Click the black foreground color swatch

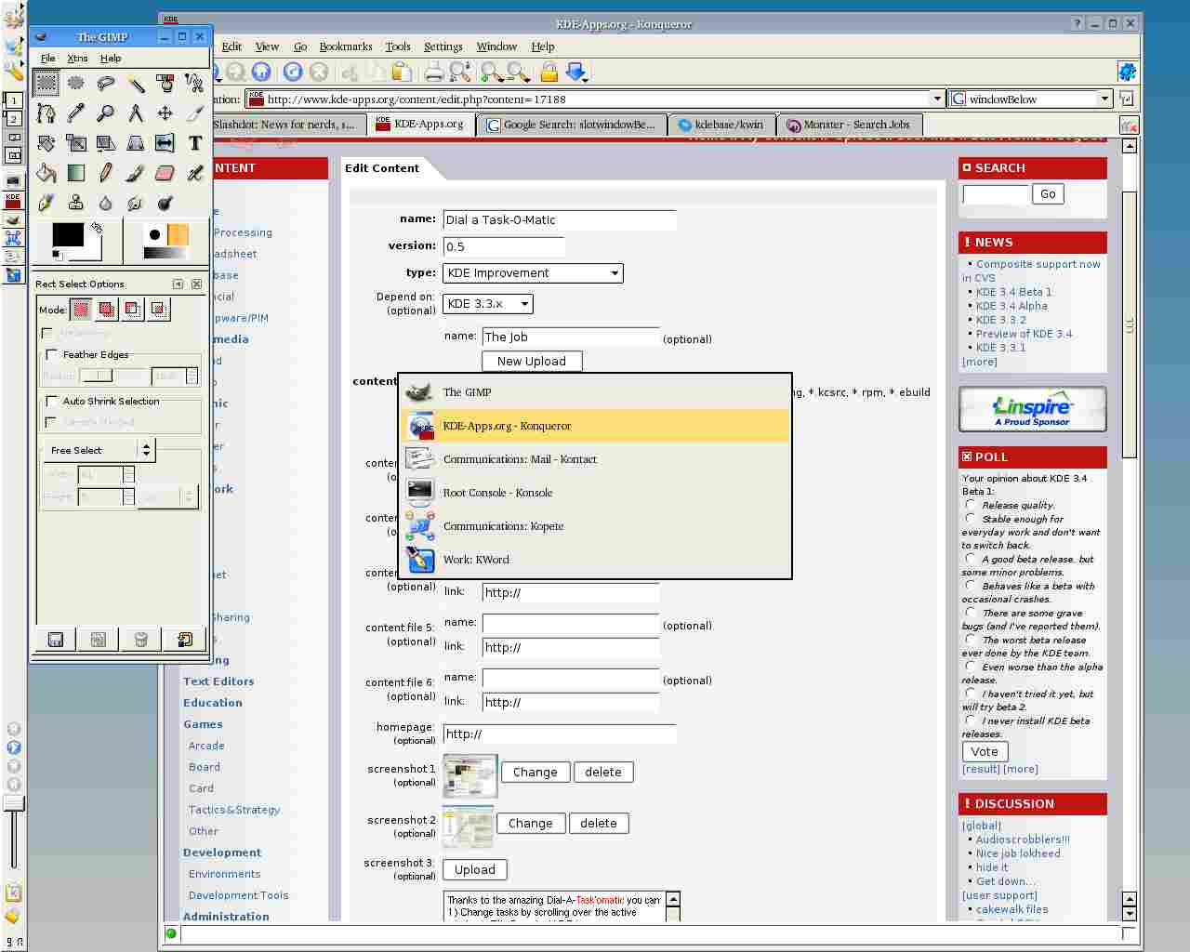(68, 234)
